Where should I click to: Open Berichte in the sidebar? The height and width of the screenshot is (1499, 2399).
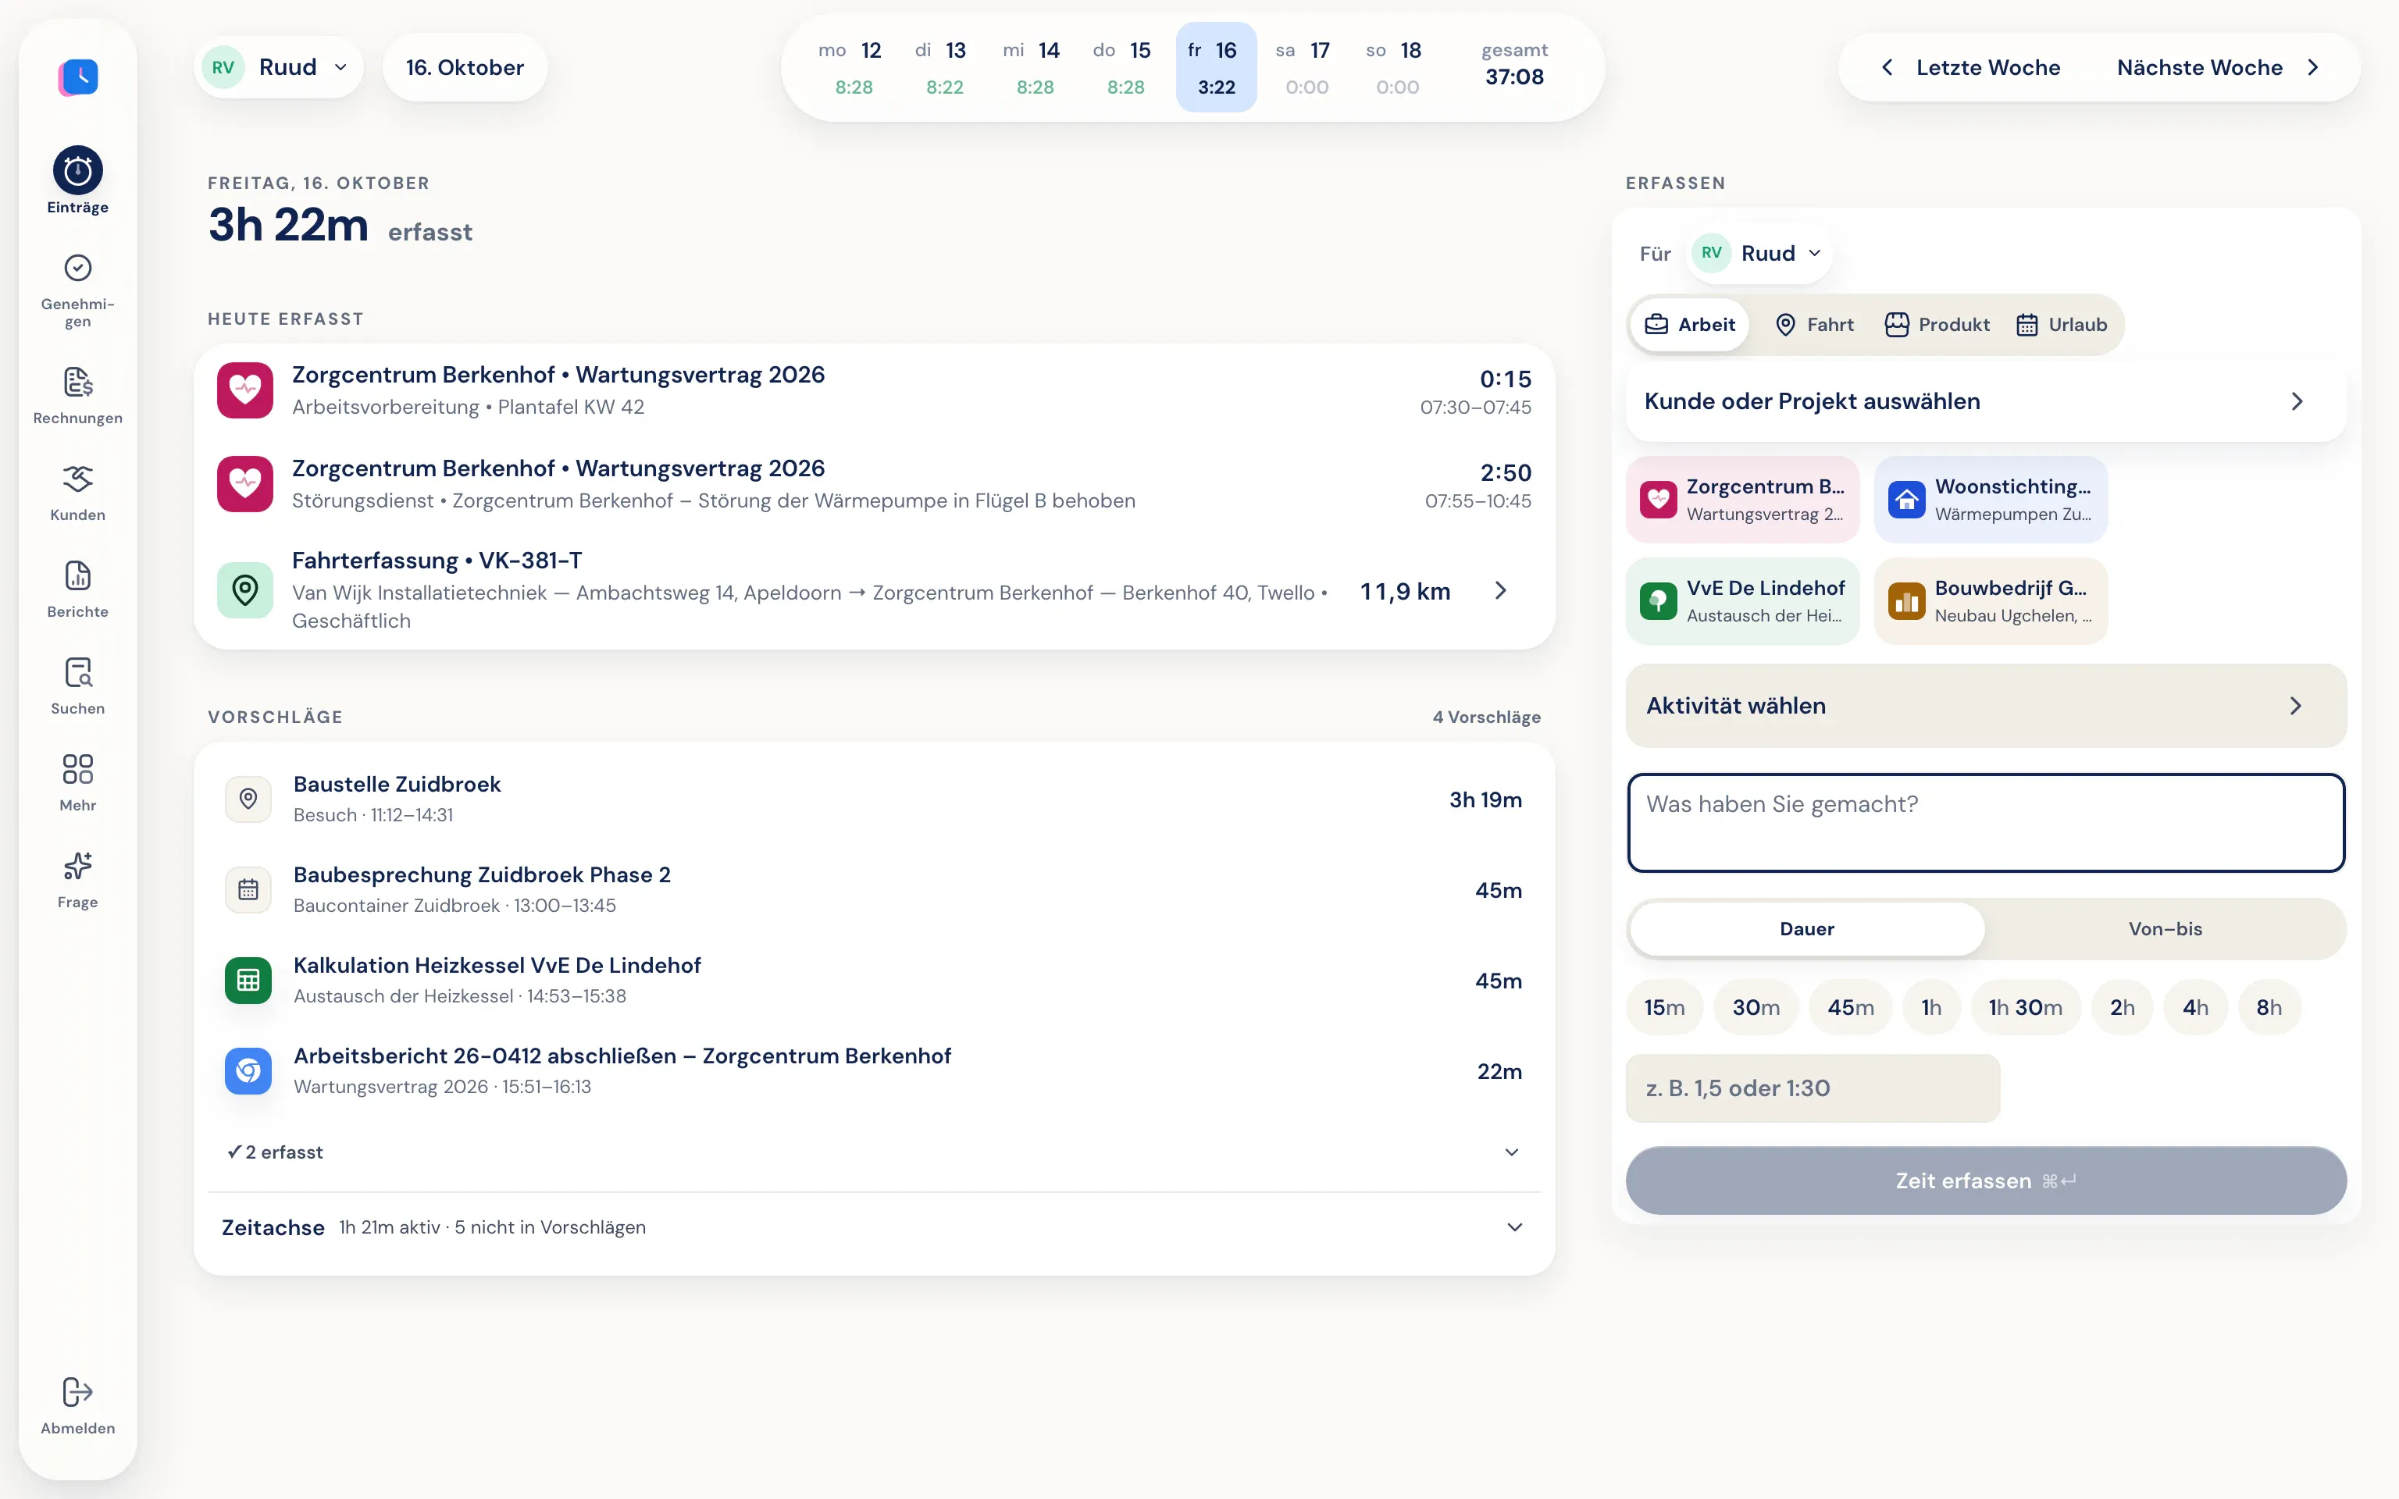(x=77, y=590)
